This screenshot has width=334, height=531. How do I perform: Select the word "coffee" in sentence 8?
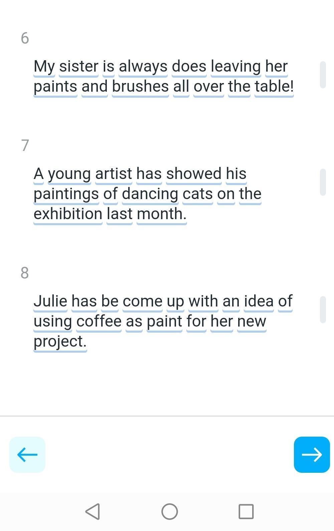pyautogui.click(x=99, y=321)
